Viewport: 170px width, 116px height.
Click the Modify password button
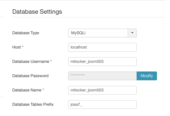tap(147, 76)
